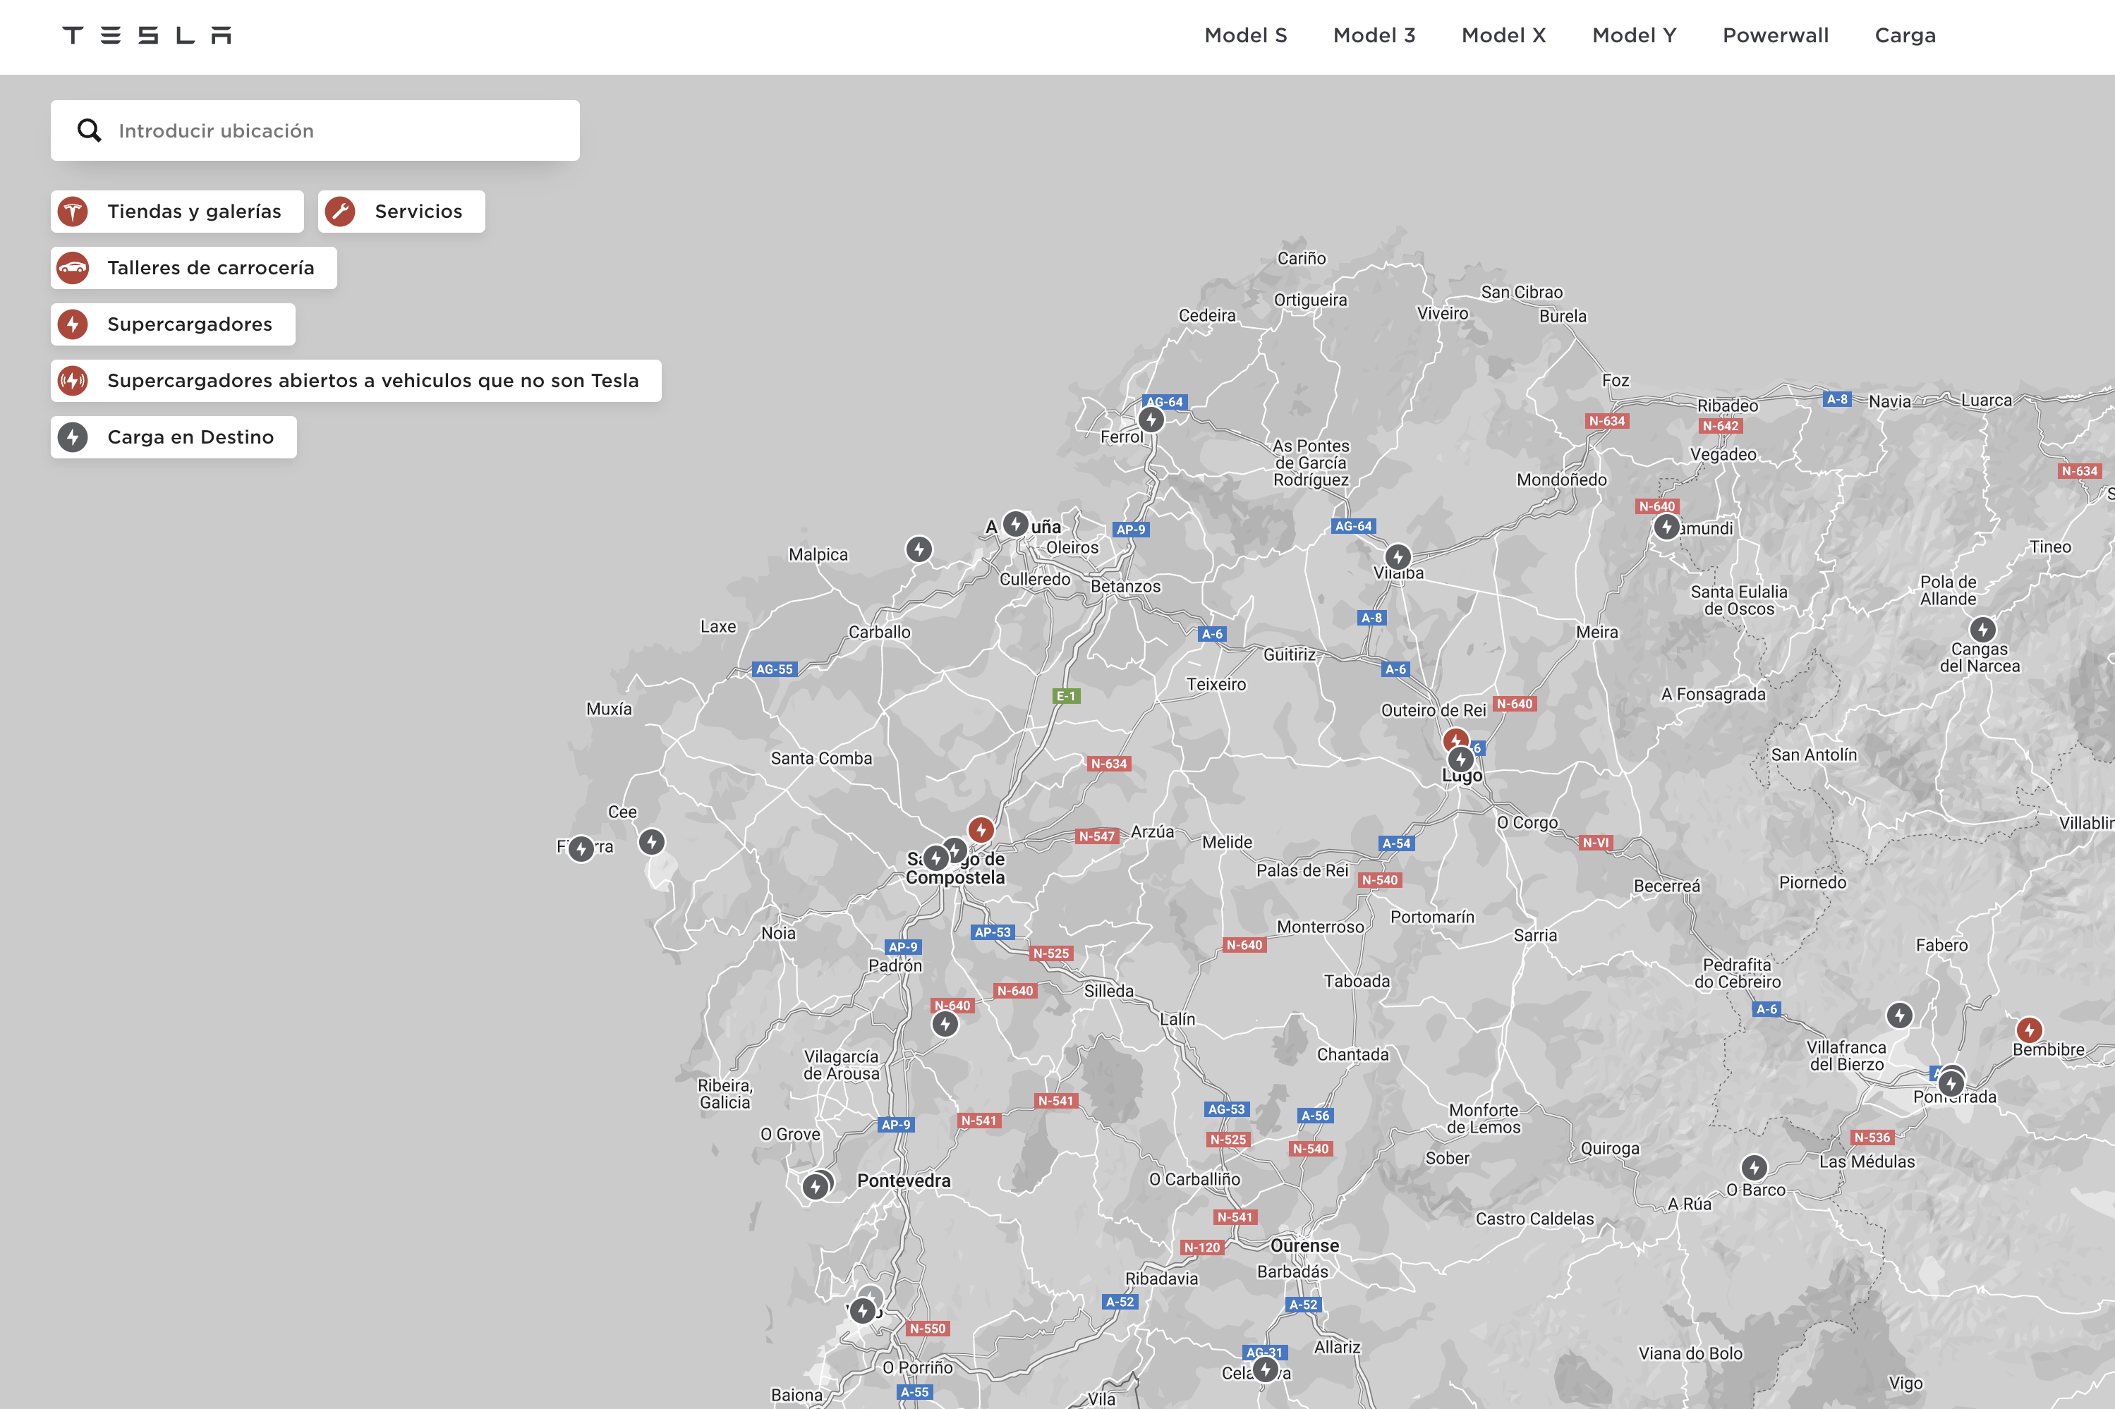Open the Model X menu
This screenshot has height=1409, width=2115.
(1504, 35)
